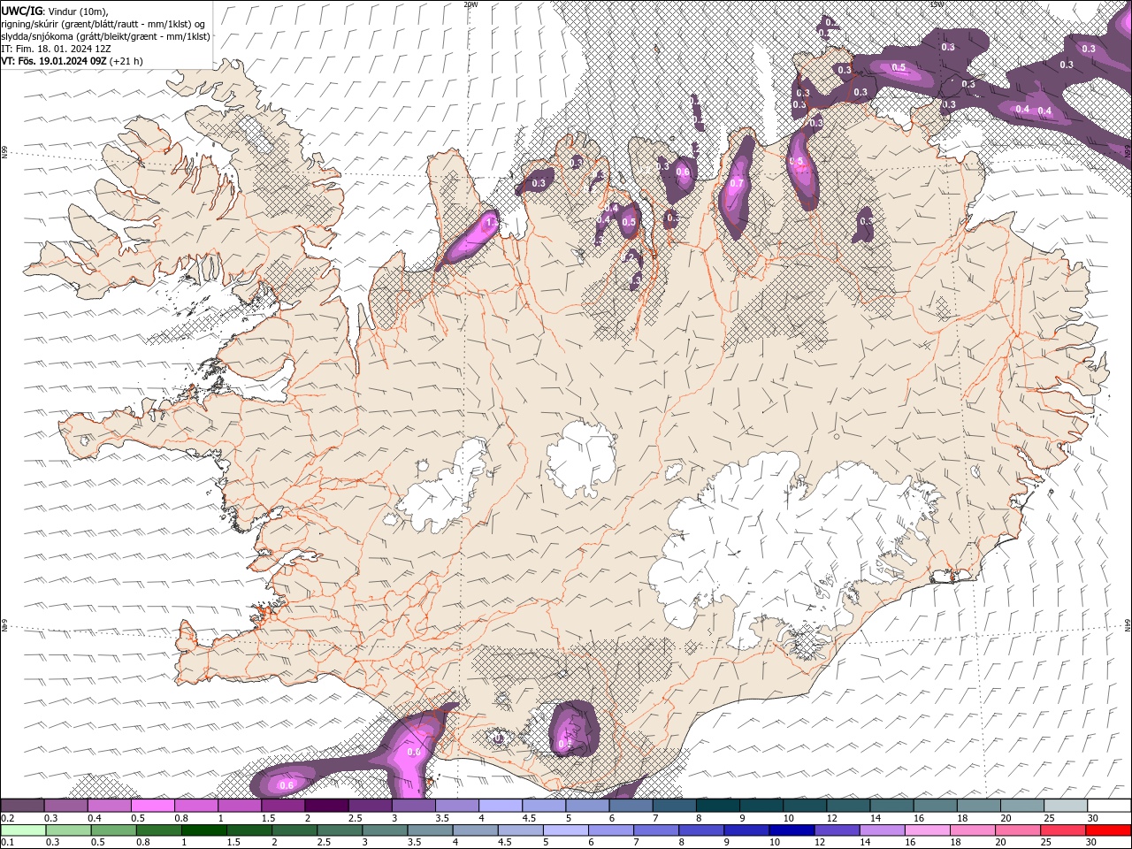Click the round white Hofsjökull glacier in central Iceland
The width and height of the screenshot is (1132, 849).
tap(581, 459)
